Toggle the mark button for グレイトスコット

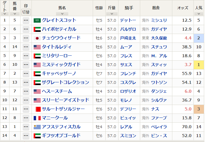click(26, 21)
